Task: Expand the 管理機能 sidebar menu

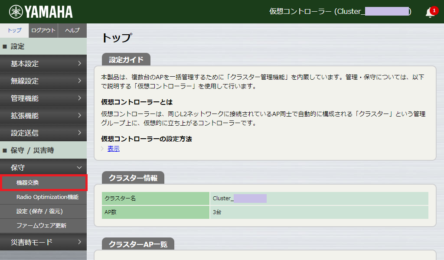Action: (x=43, y=98)
